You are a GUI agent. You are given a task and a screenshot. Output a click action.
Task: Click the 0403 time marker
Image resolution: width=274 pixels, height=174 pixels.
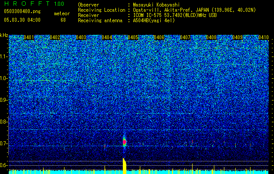(x=81, y=37)
